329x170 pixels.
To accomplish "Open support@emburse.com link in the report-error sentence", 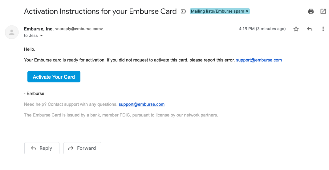I will click(x=259, y=60).
